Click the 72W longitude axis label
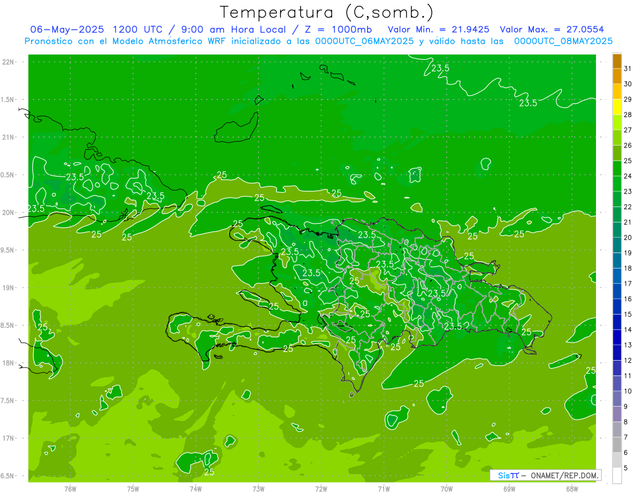The height and width of the screenshot is (496, 642). 321,489
